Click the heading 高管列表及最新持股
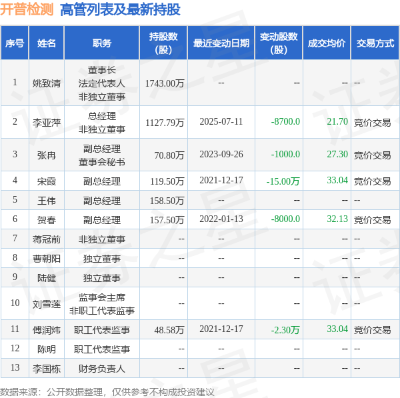 tap(120, 10)
